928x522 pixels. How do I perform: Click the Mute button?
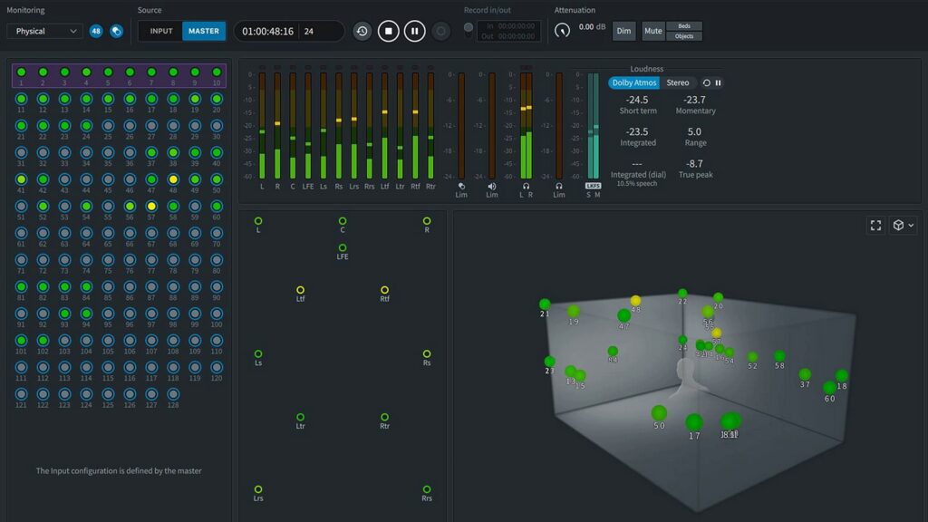tap(652, 30)
